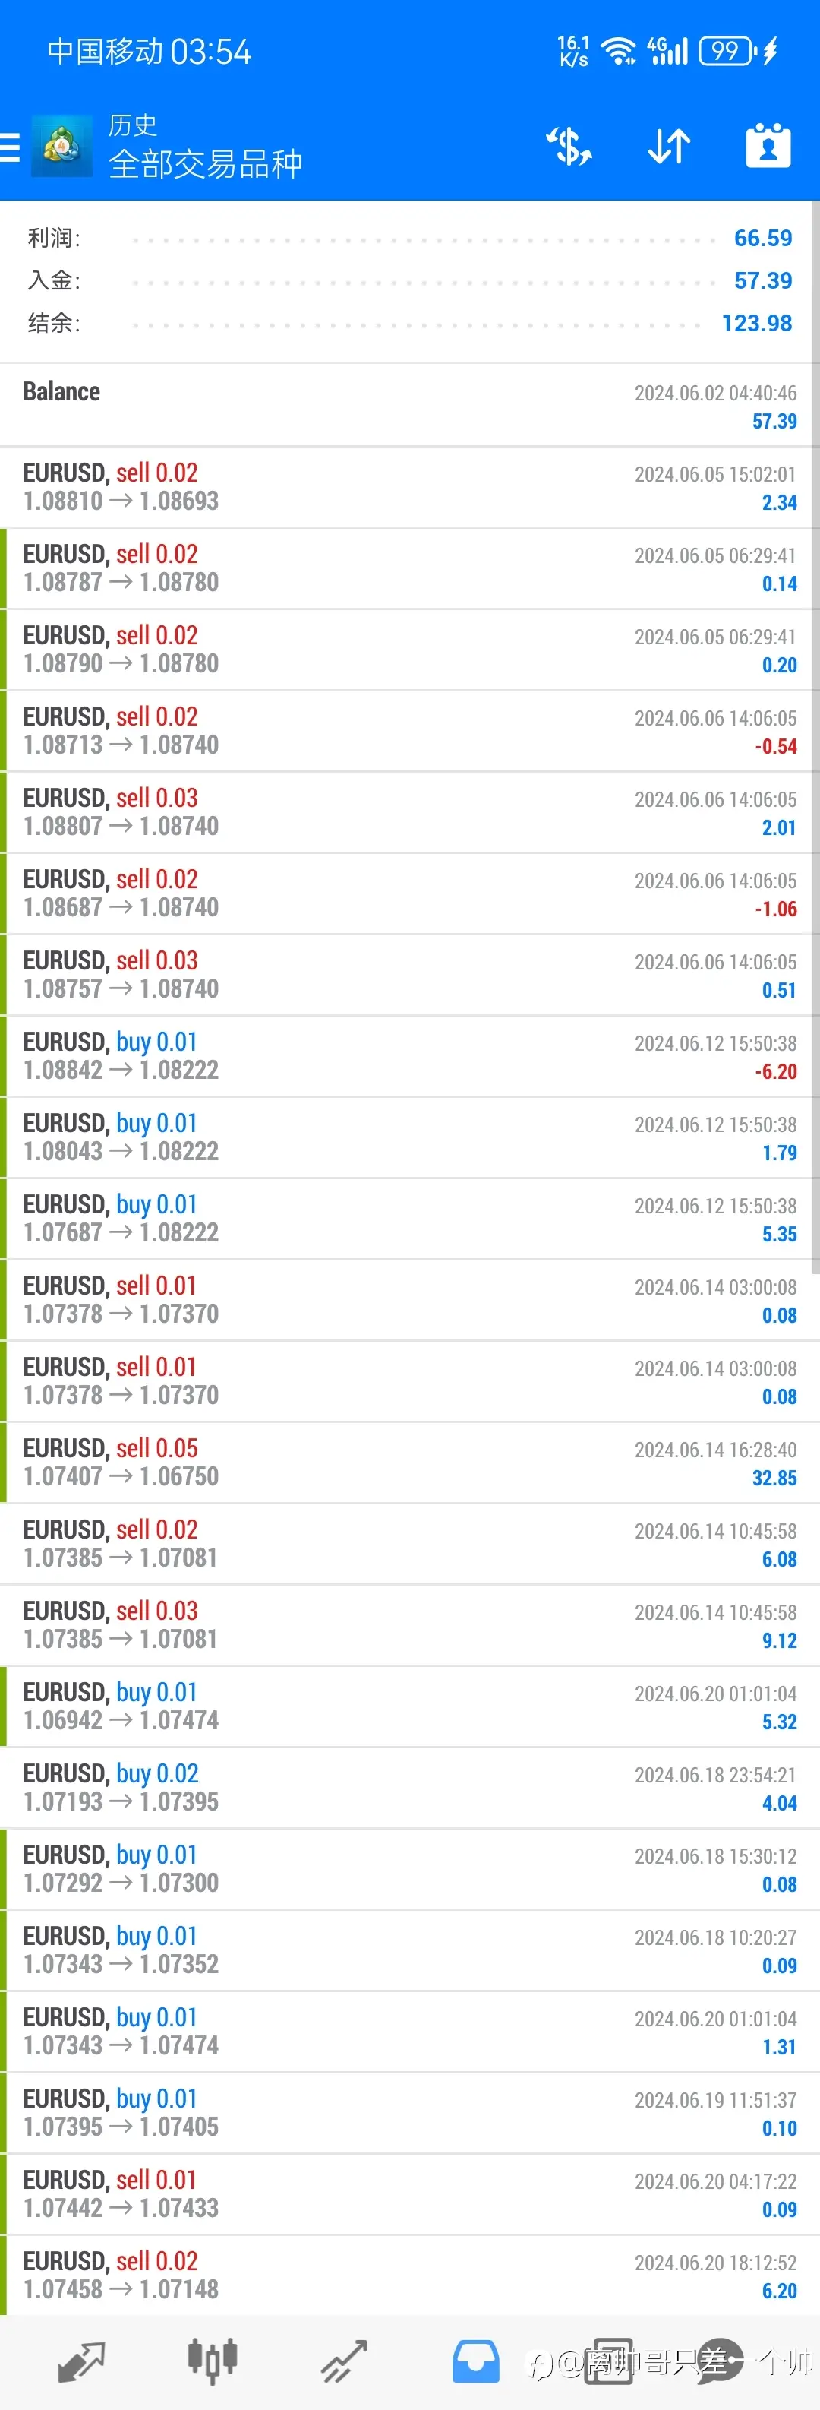Tap the battery indicator in status bar
This screenshot has height=2410, width=820.
(727, 50)
